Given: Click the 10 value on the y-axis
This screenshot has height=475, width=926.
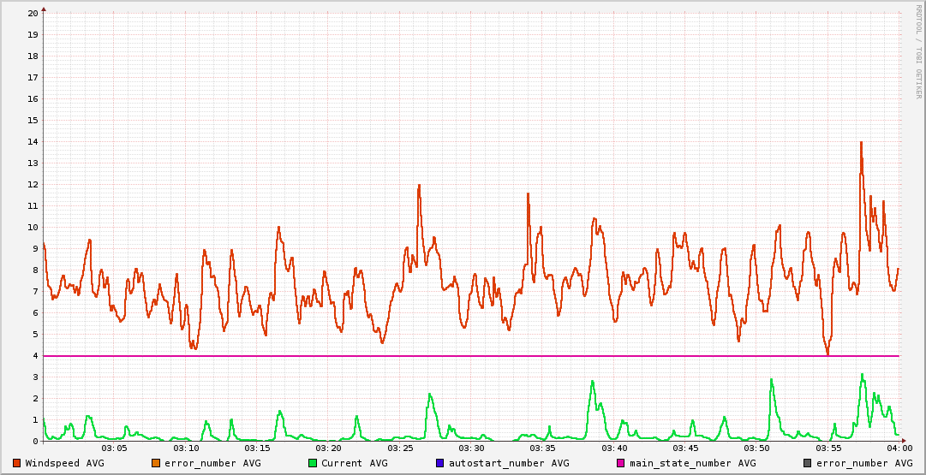Looking at the screenshot, I should 33,228.
